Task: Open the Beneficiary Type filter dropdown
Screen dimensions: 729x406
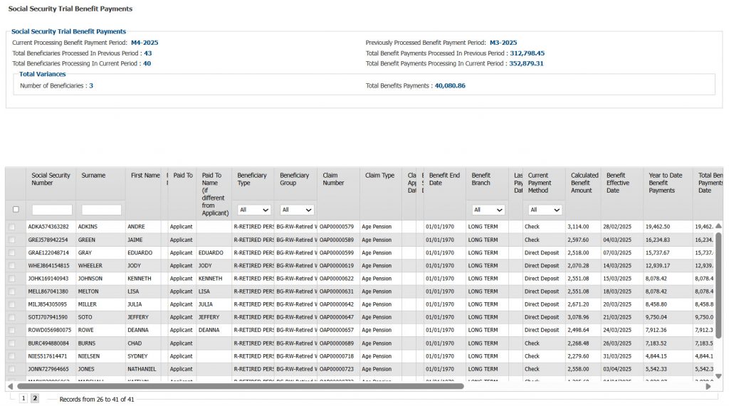Action: (x=254, y=210)
